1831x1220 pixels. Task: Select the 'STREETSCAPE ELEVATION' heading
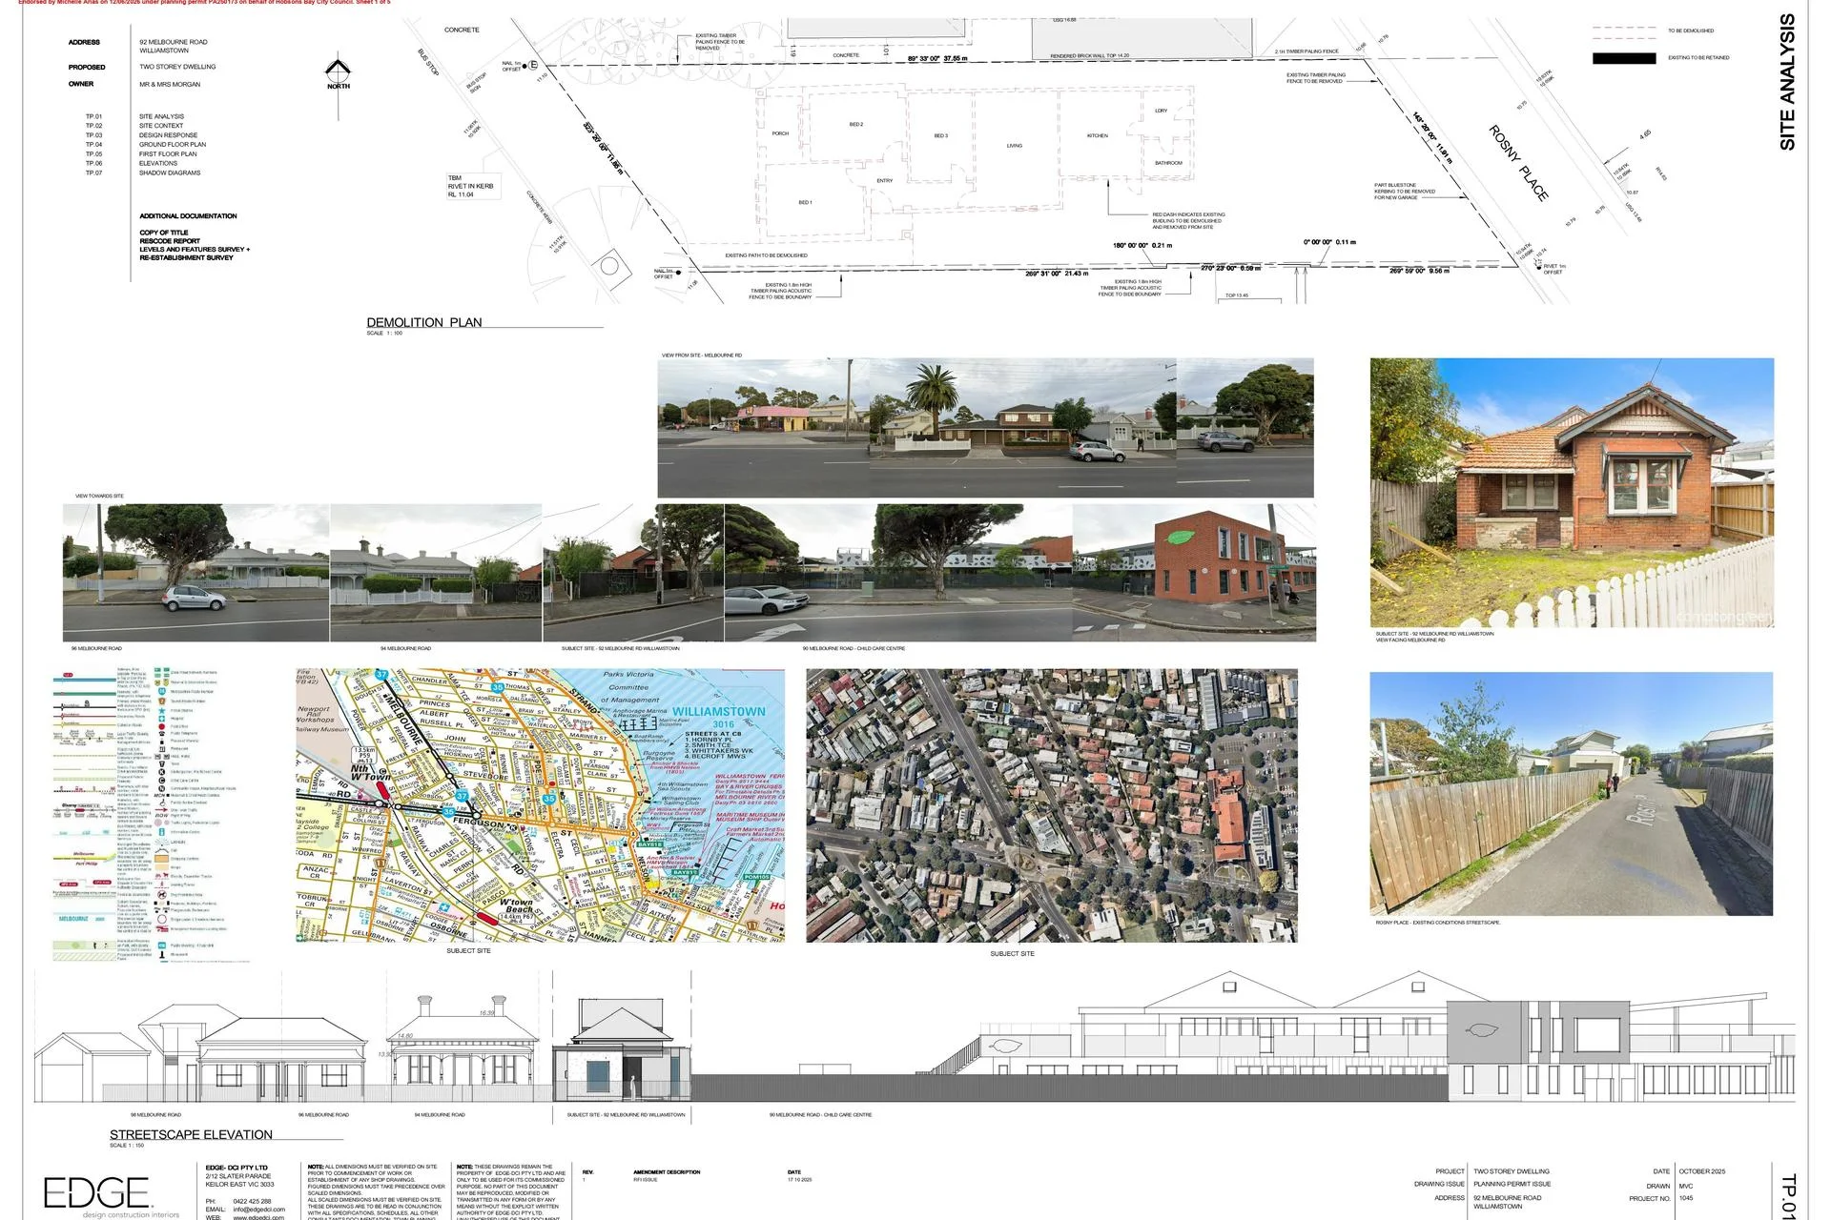pos(192,1134)
